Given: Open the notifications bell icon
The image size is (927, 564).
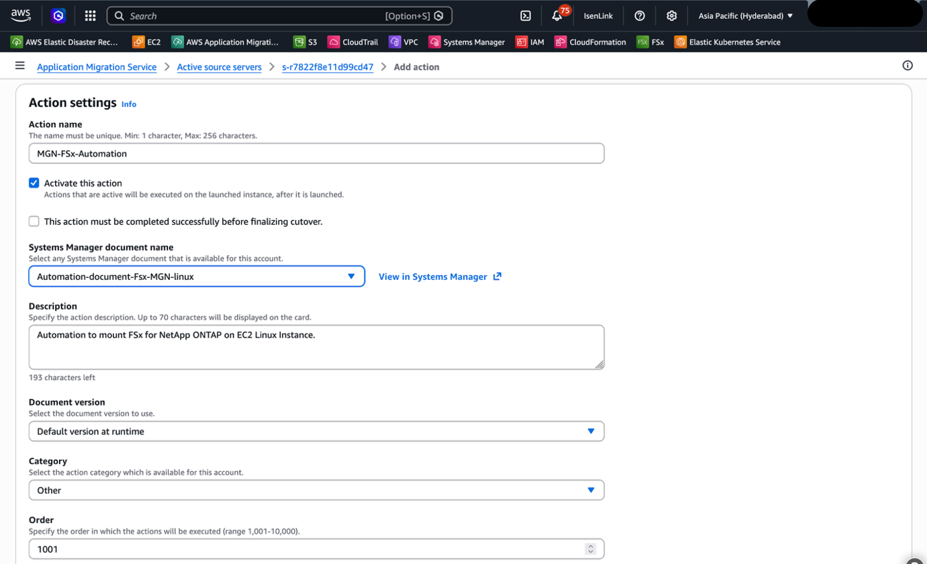Looking at the screenshot, I should (557, 15).
